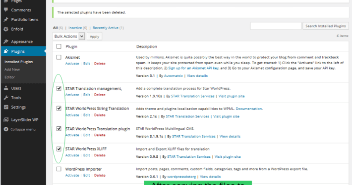Click the Apply button

click(x=95, y=37)
